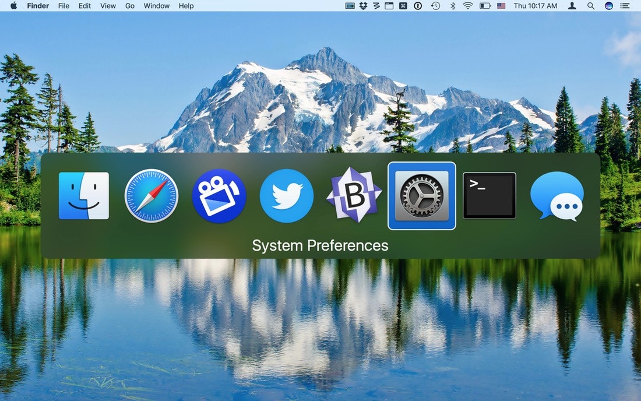641x401 pixels.
Task: Open the highlighted System Preferences icon
Action: pyautogui.click(x=421, y=196)
